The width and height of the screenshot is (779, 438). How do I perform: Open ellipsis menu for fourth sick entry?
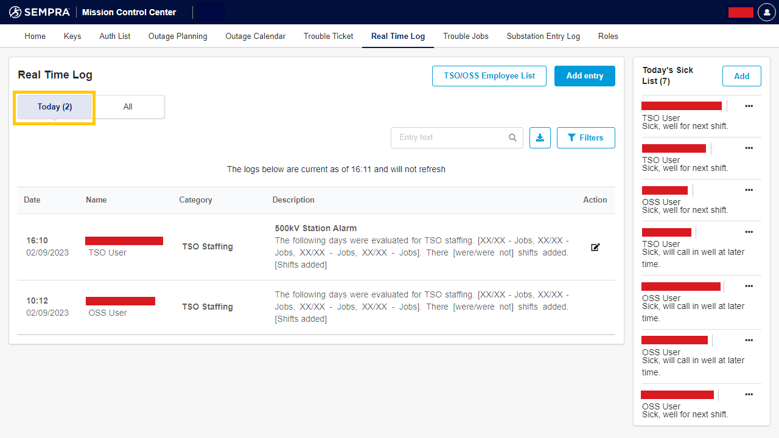coord(749,232)
